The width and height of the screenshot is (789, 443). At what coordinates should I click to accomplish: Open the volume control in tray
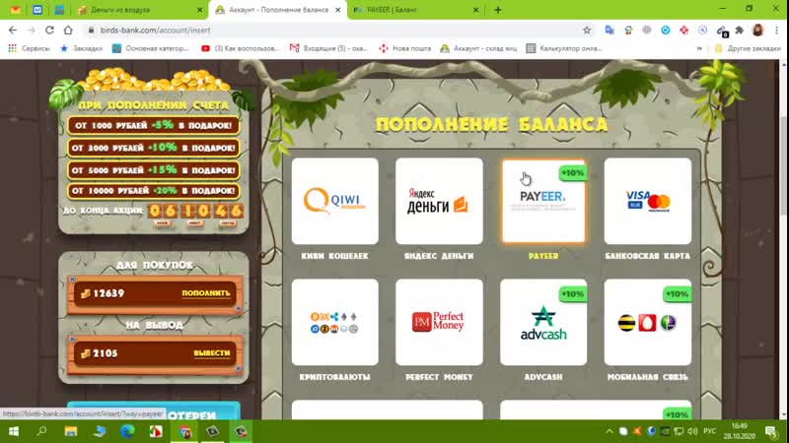692,431
